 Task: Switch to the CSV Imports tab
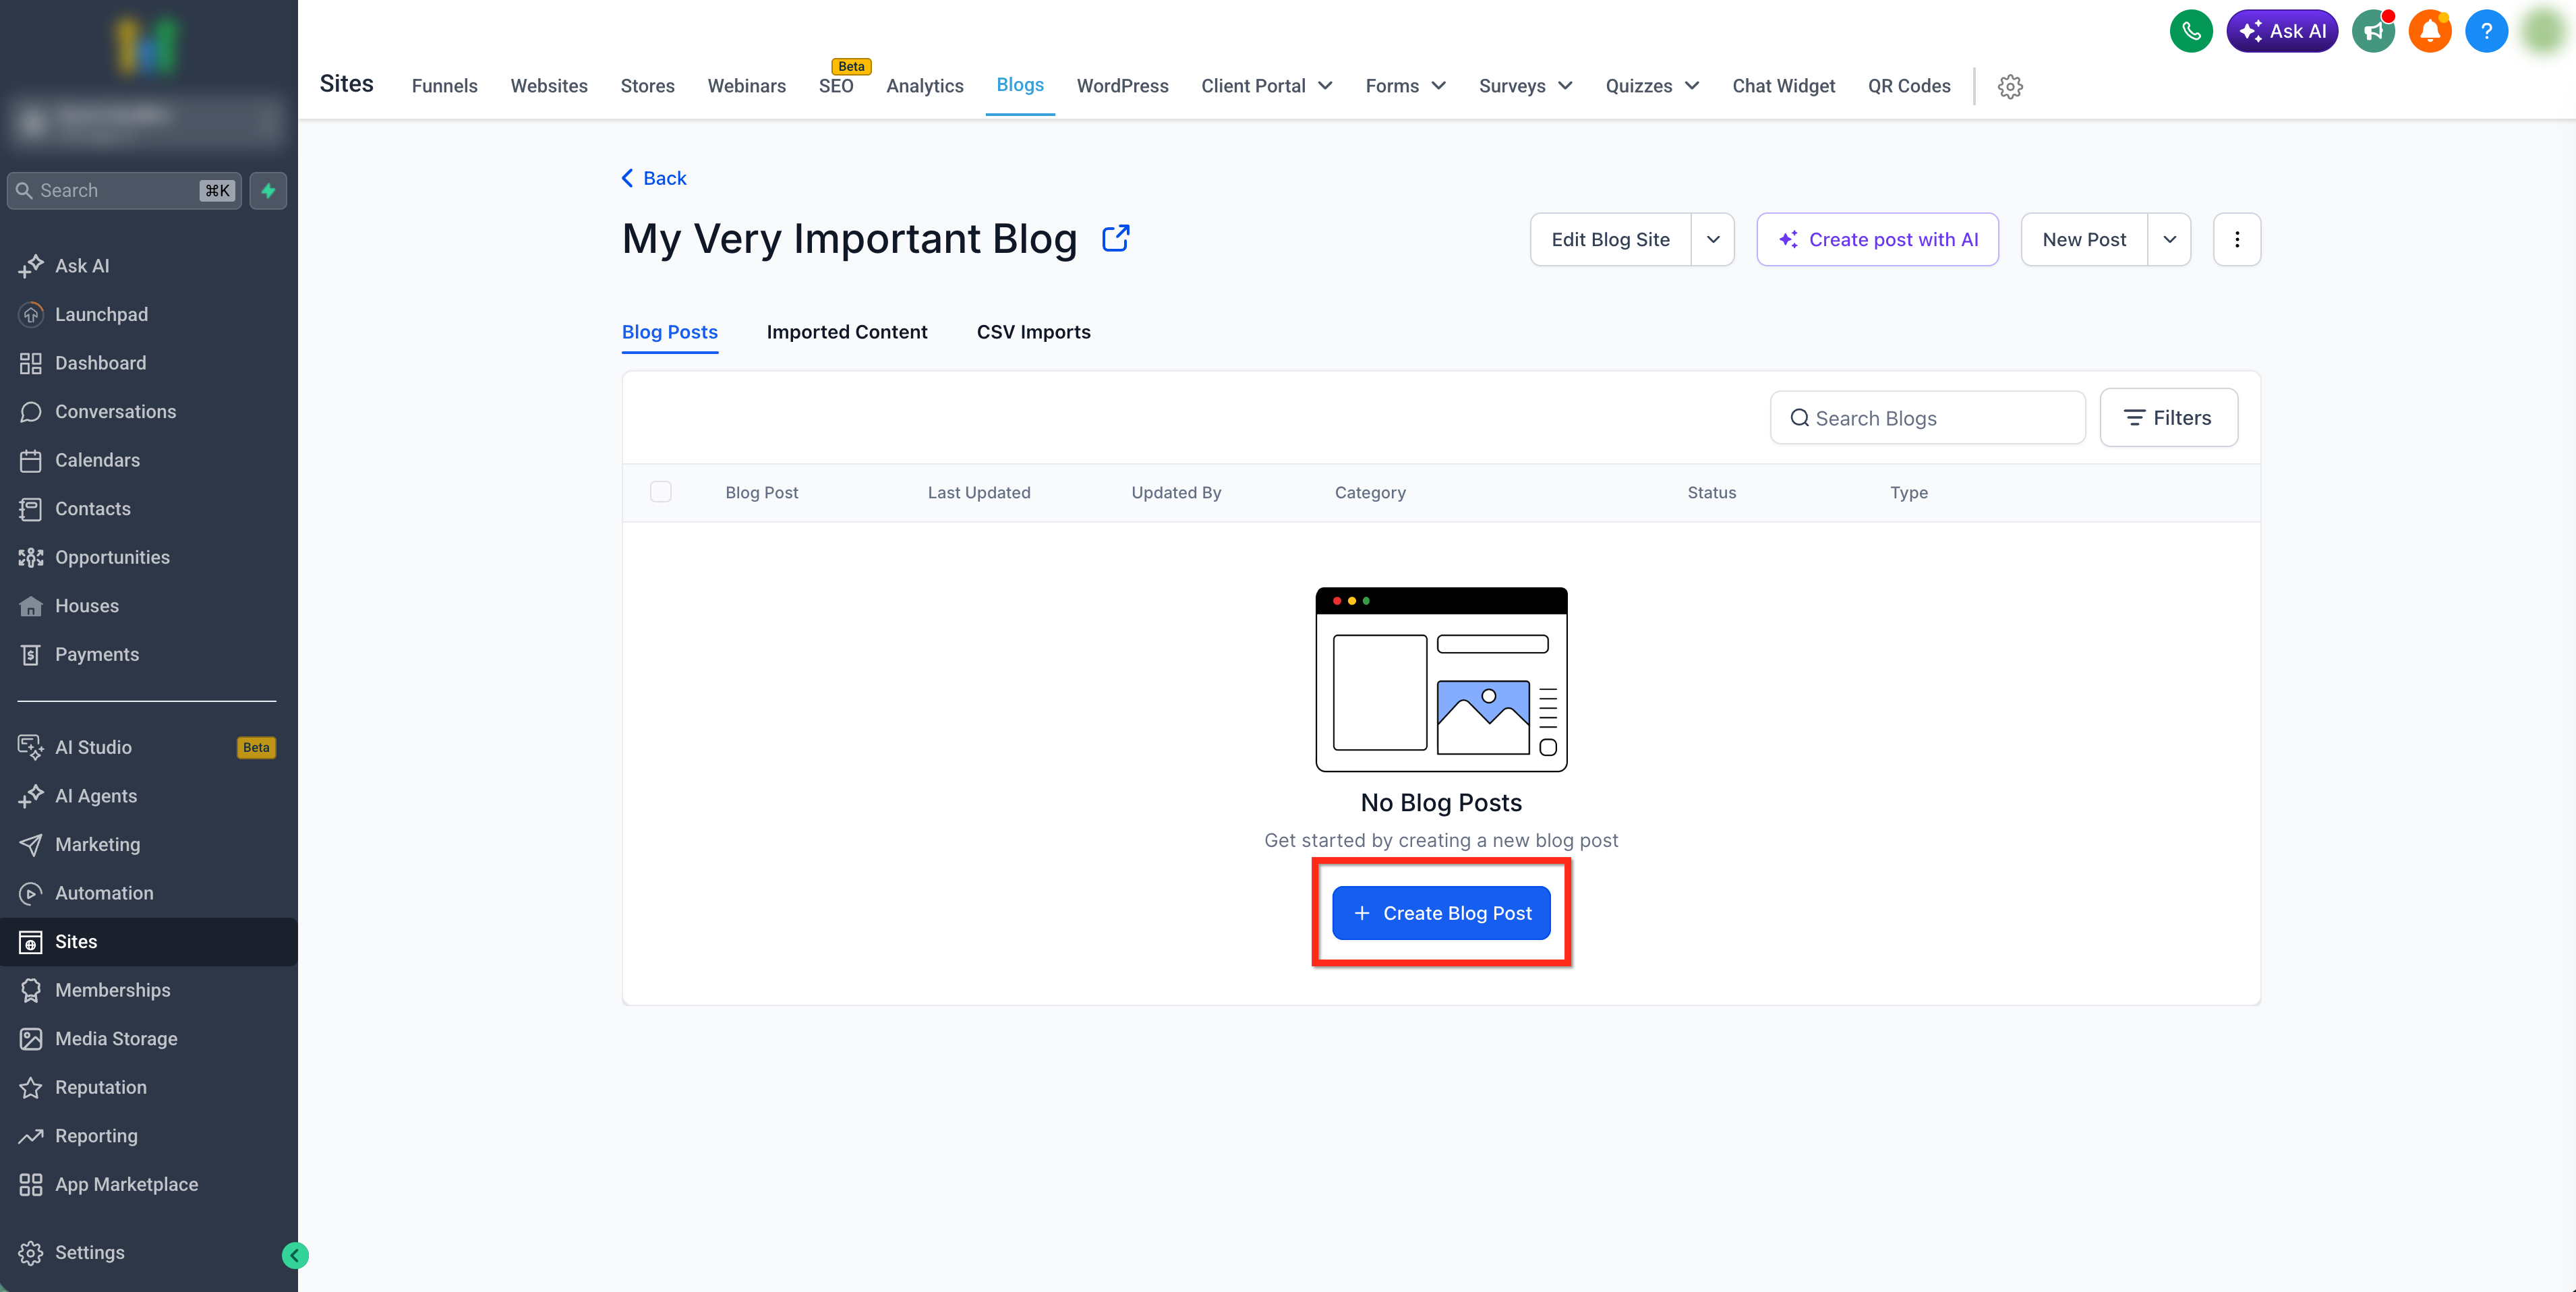click(1033, 332)
